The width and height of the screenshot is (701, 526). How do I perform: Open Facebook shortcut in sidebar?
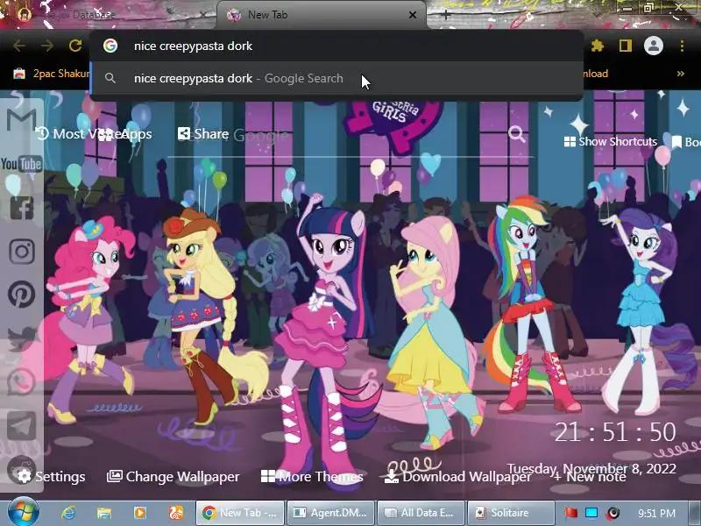pos(21,208)
